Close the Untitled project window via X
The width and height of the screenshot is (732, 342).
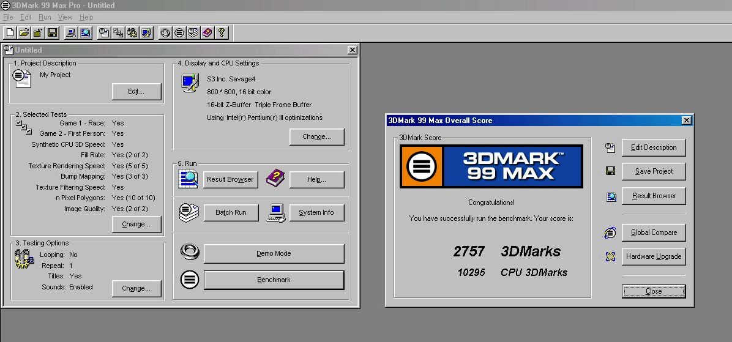click(353, 50)
